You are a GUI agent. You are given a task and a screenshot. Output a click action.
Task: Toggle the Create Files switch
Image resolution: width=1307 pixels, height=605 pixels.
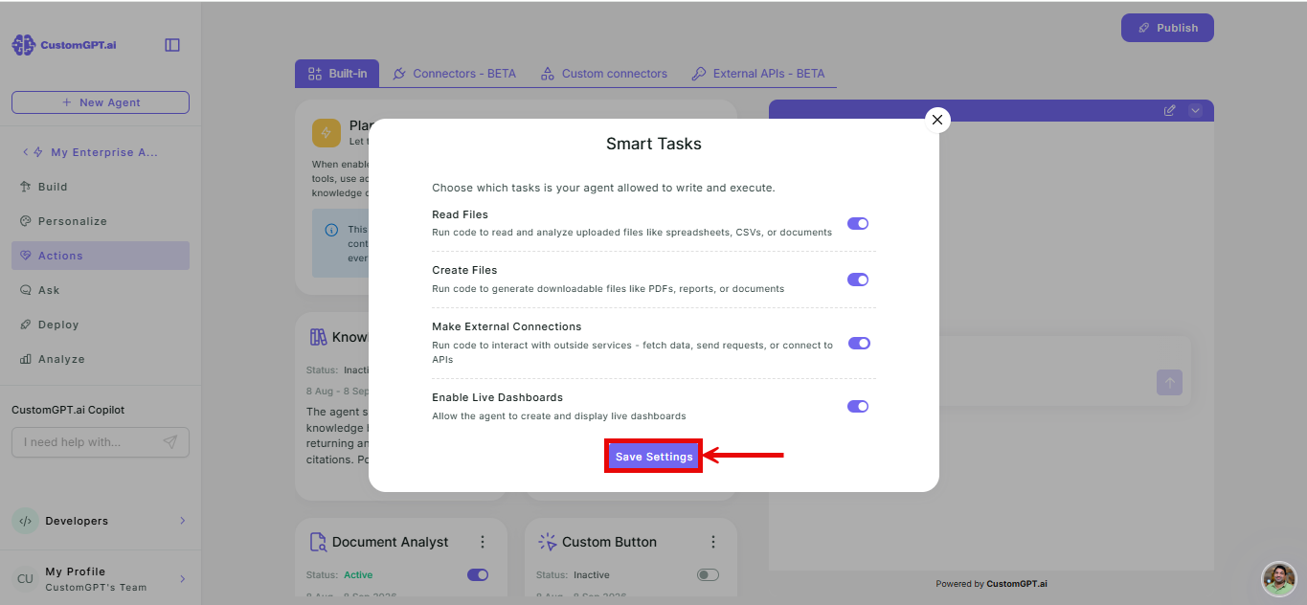point(858,280)
